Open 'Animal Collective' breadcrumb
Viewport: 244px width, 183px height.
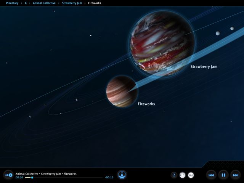44,3
